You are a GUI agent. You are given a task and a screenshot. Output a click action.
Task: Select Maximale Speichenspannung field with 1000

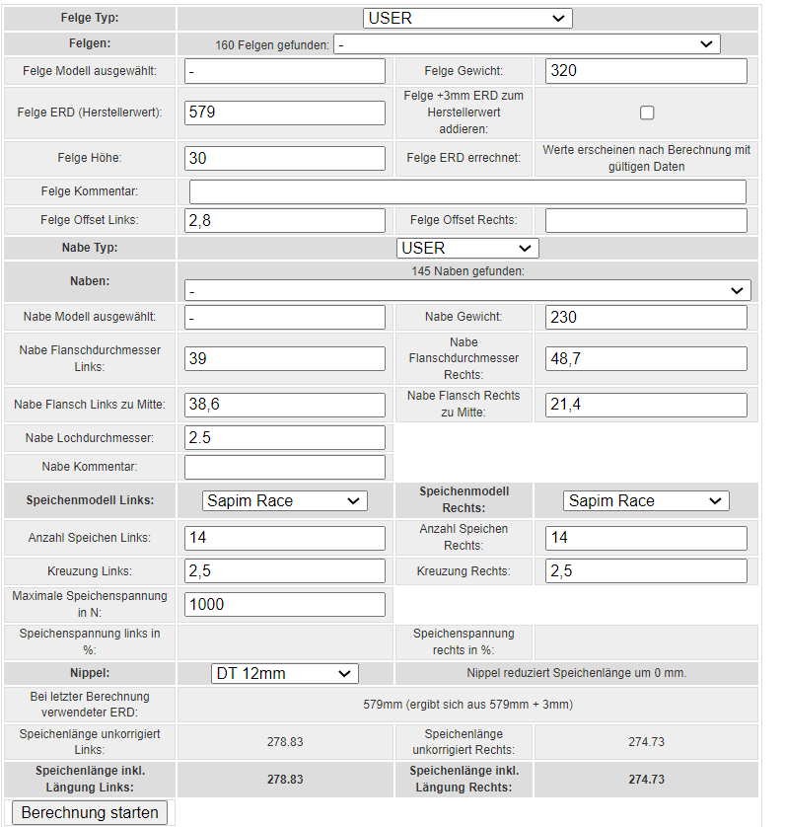[285, 604]
